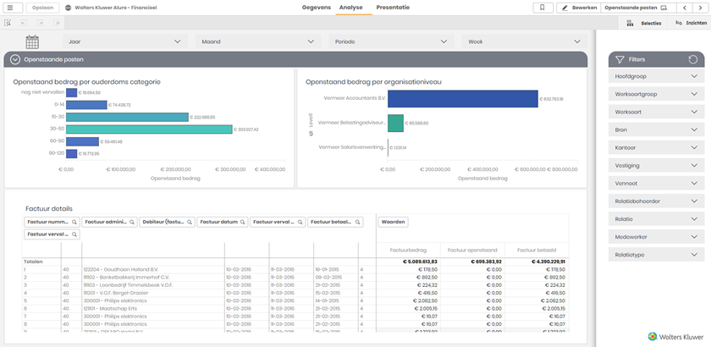Image resolution: width=711 pixels, height=347 pixels.
Task: Click the Totalen row label
Action: tap(33, 262)
